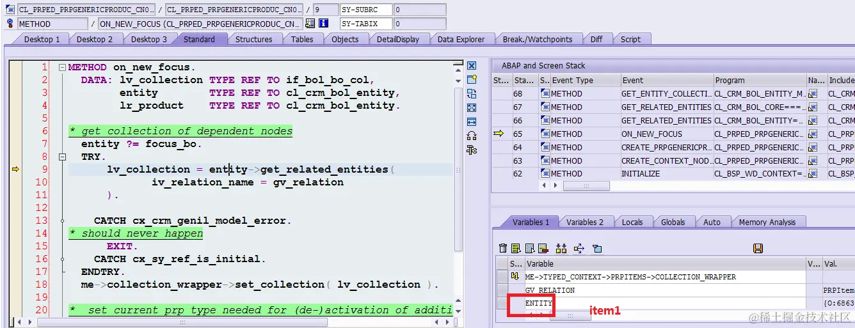Click the stack table horizontal scrollbar thumb
The width and height of the screenshot is (855, 328).
(586, 185)
